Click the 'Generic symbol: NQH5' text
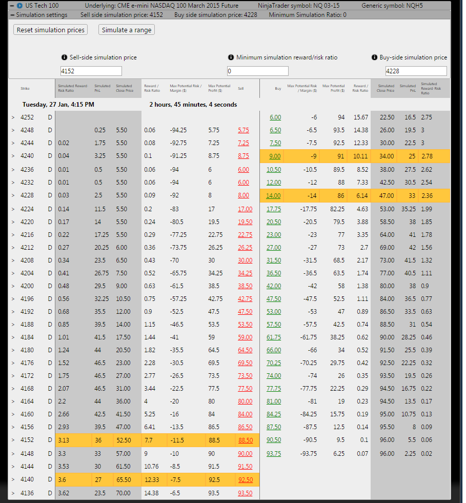The height and width of the screenshot is (503, 466). (392, 6)
